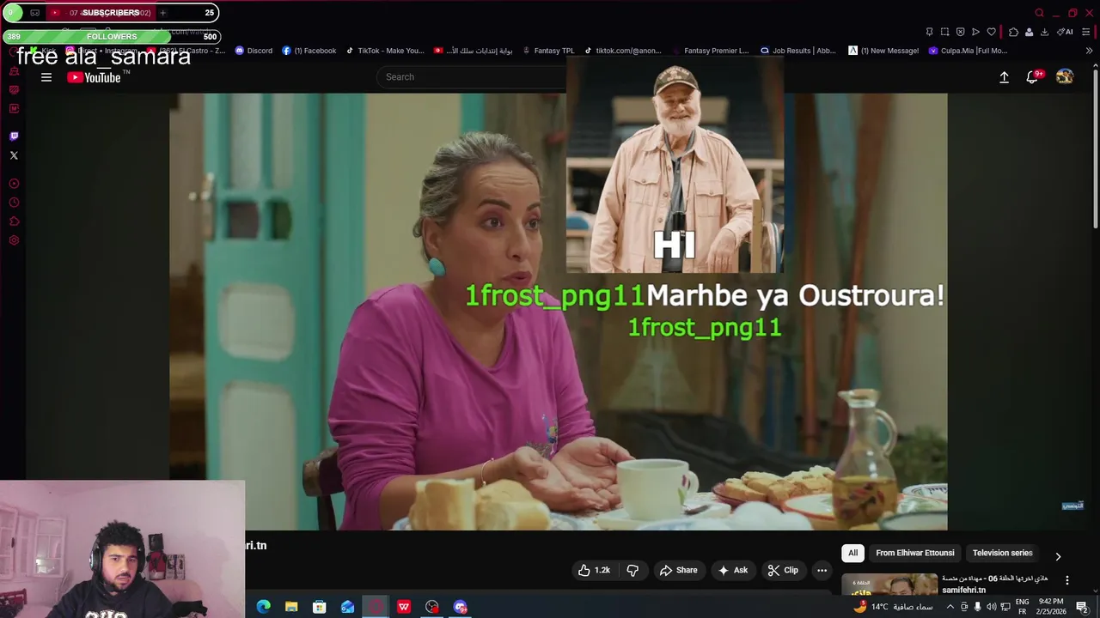Select the All filter chip
The width and height of the screenshot is (1100, 618).
click(x=852, y=553)
